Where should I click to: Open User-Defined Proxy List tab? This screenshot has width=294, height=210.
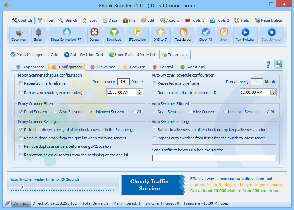tap(132, 55)
